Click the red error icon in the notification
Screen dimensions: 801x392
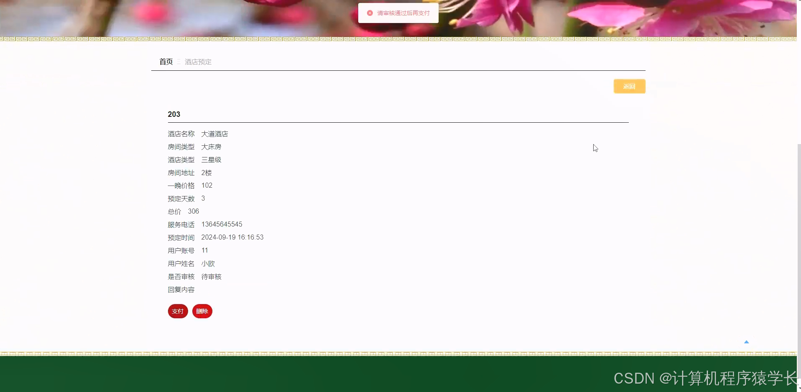[369, 13]
